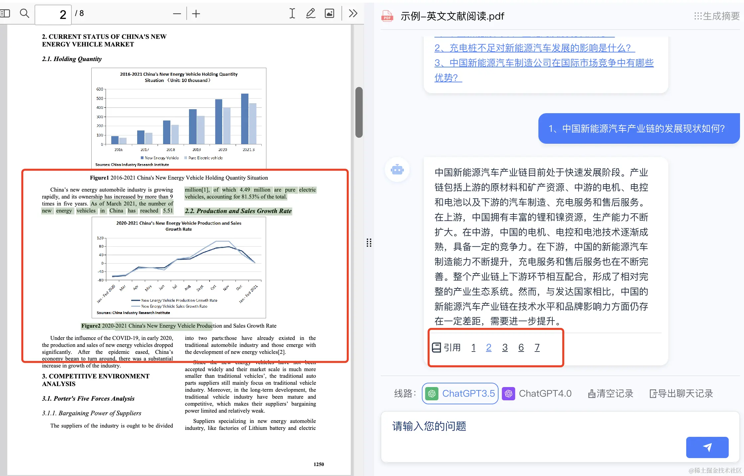Expand more tools double chevron
Viewport: 744px width, 476px height.
353,13
